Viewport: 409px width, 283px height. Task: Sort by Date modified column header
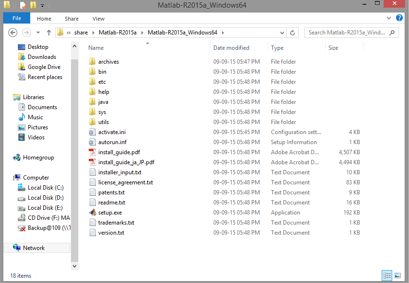[231, 48]
